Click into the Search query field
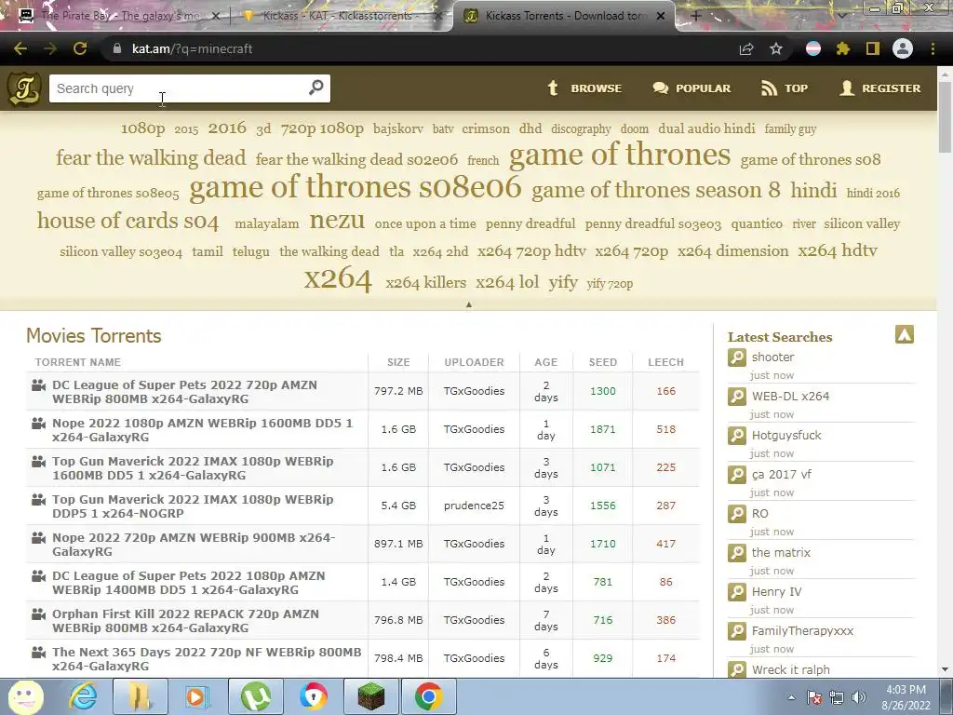Image resolution: width=953 pixels, height=715 pixels. click(180, 88)
